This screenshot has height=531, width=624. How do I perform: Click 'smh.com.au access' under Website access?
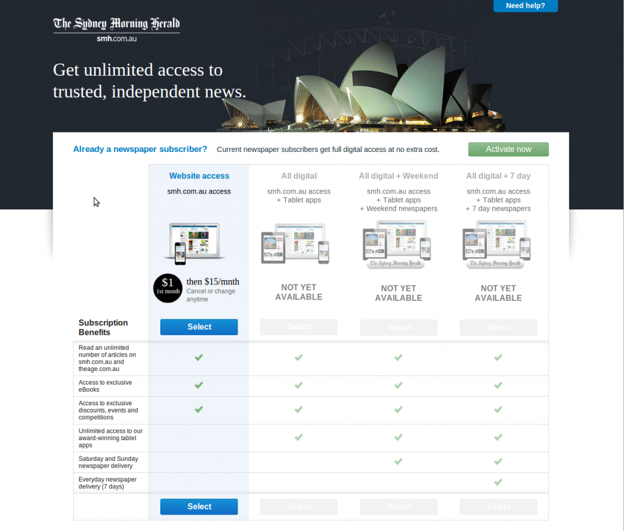199,192
